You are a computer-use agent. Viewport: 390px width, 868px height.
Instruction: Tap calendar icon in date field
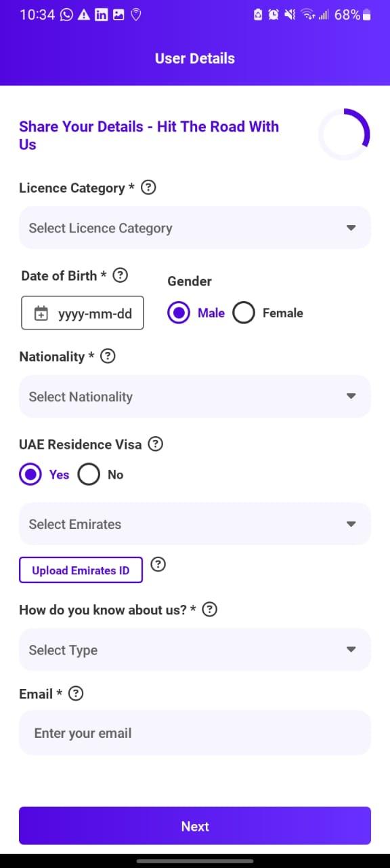[41, 313]
